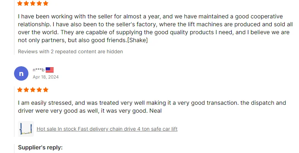Viewport: 299px width, 153px height.
Task: Click the middle star of the top review rating
Action: [x=33, y=3]
